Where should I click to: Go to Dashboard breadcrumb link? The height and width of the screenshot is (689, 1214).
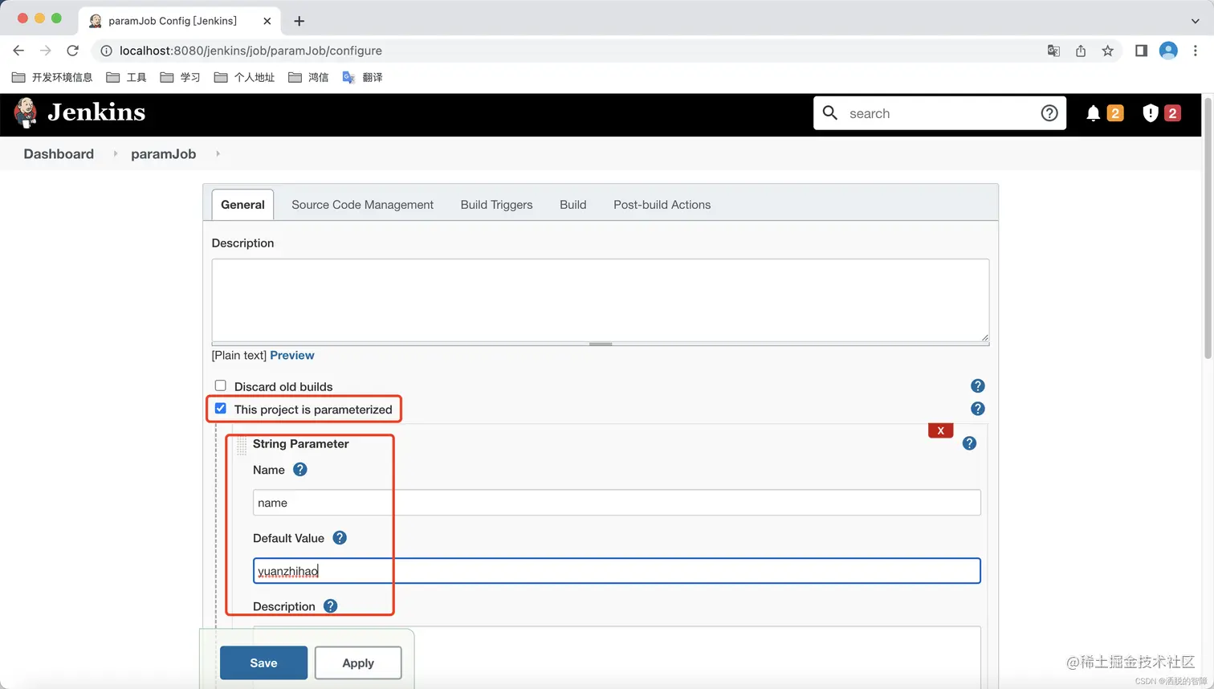coord(59,153)
